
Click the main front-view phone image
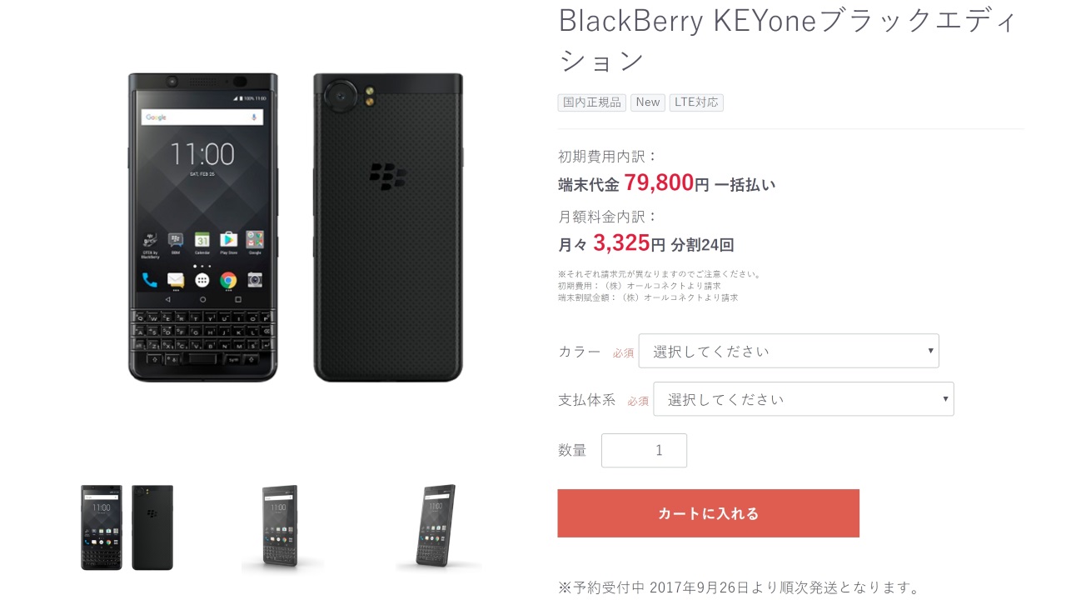[202, 227]
